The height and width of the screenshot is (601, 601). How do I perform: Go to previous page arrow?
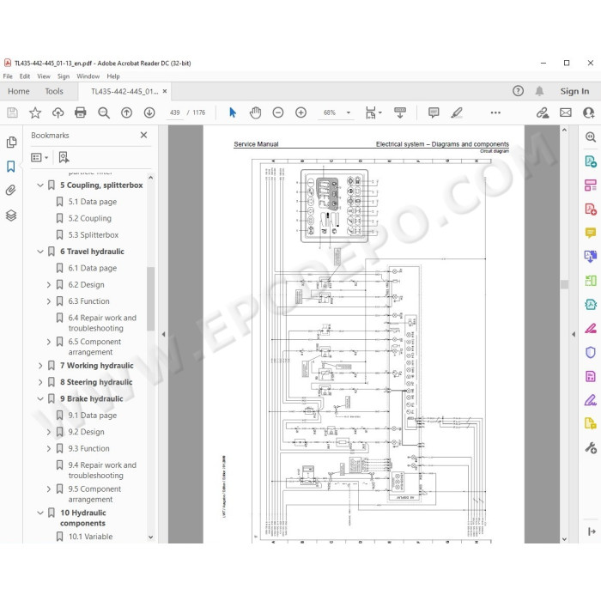click(126, 112)
